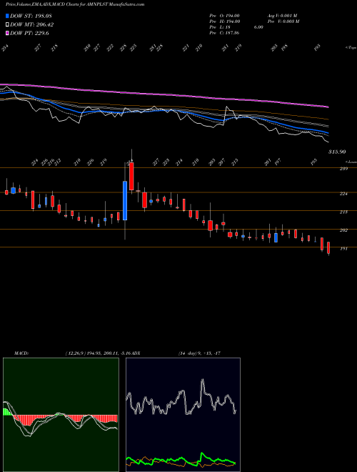Click the thick green line in the ADX panel
357x472 pixels.
pos(181,458)
